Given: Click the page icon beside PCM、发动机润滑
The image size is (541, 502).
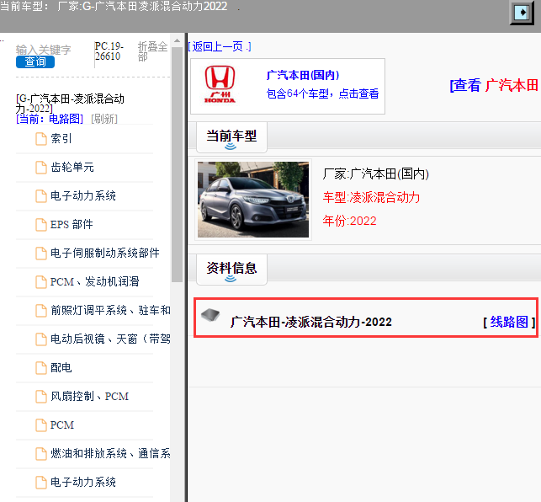Looking at the screenshot, I should 41,282.
